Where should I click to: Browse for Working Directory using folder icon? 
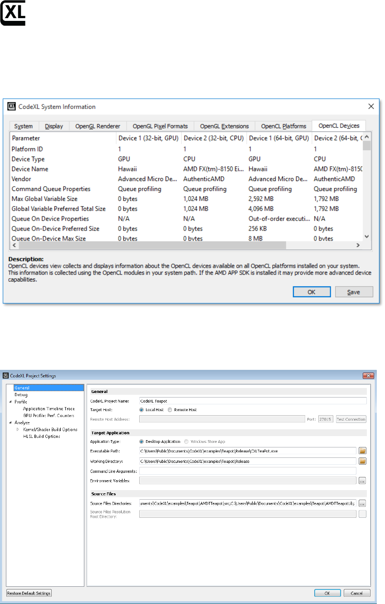tap(362, 461)
